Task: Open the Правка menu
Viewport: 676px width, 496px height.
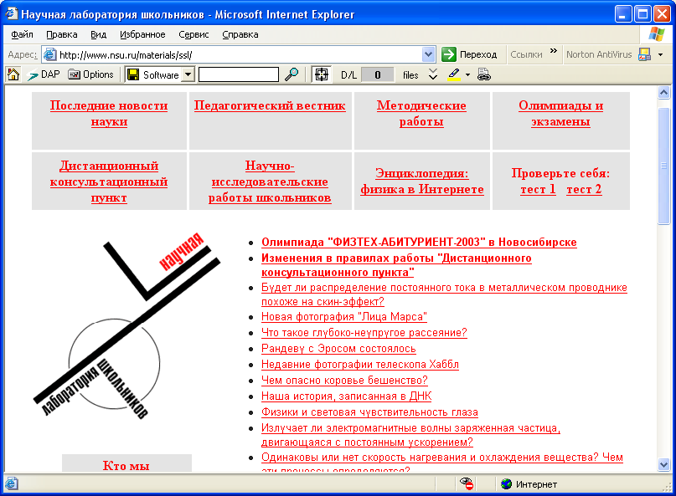Action: tap(62, 34)
